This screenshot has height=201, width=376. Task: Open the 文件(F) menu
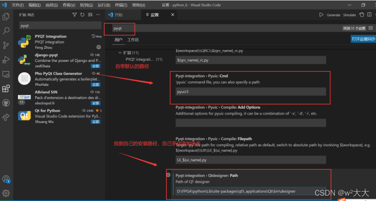pyautogui.click(x=18, y=5)
